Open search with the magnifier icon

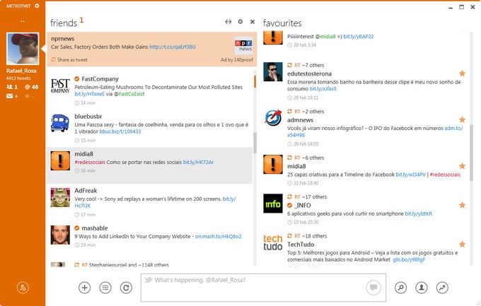401,288
